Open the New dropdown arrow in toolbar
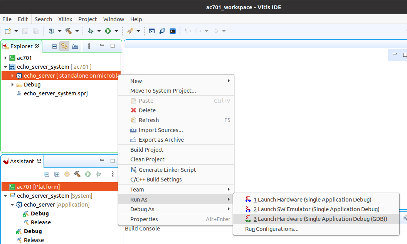This screenshot has width=407, height=244. (16, 31)
